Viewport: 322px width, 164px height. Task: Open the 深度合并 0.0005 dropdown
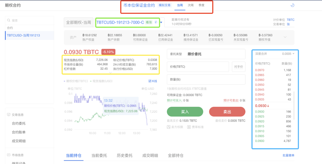point(288,54)
